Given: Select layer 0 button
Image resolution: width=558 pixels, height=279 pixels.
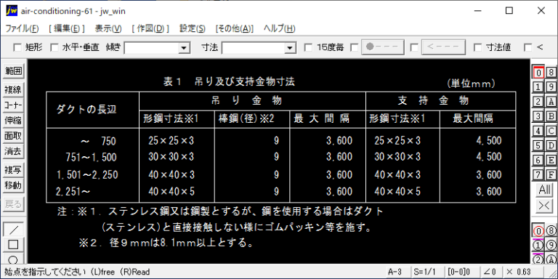Looking at the screenshot, I should pyautogui.click(x=538, y=72).
